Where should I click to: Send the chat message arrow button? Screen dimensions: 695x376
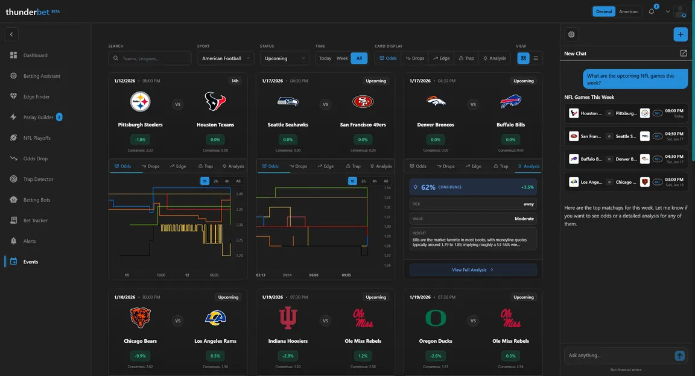[x=680, y=356]
